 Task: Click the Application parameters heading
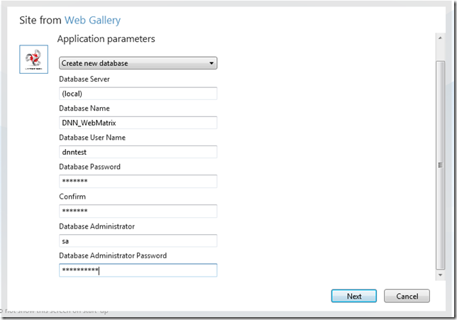tap(106, 39)
